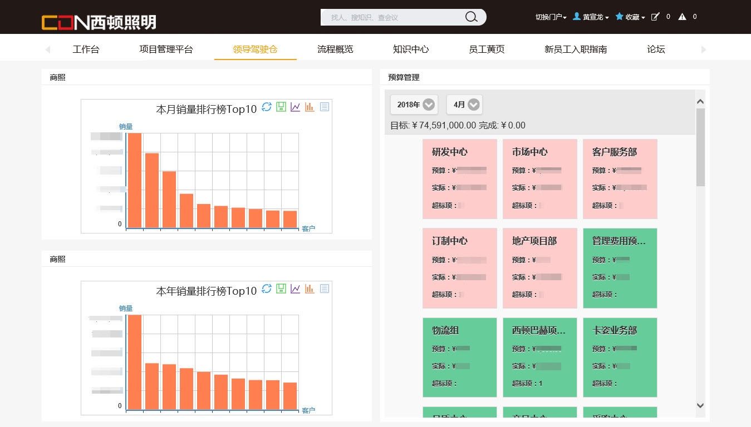
Task: Go to the 员工黄页 tab
Action: click(487, 49)
